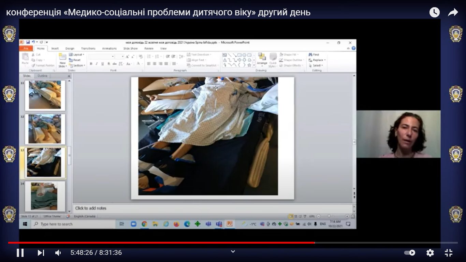Click the Arrange icon in Drawing group
The width and height of the screenshot is (466, 262).
(x=262, y=59)
